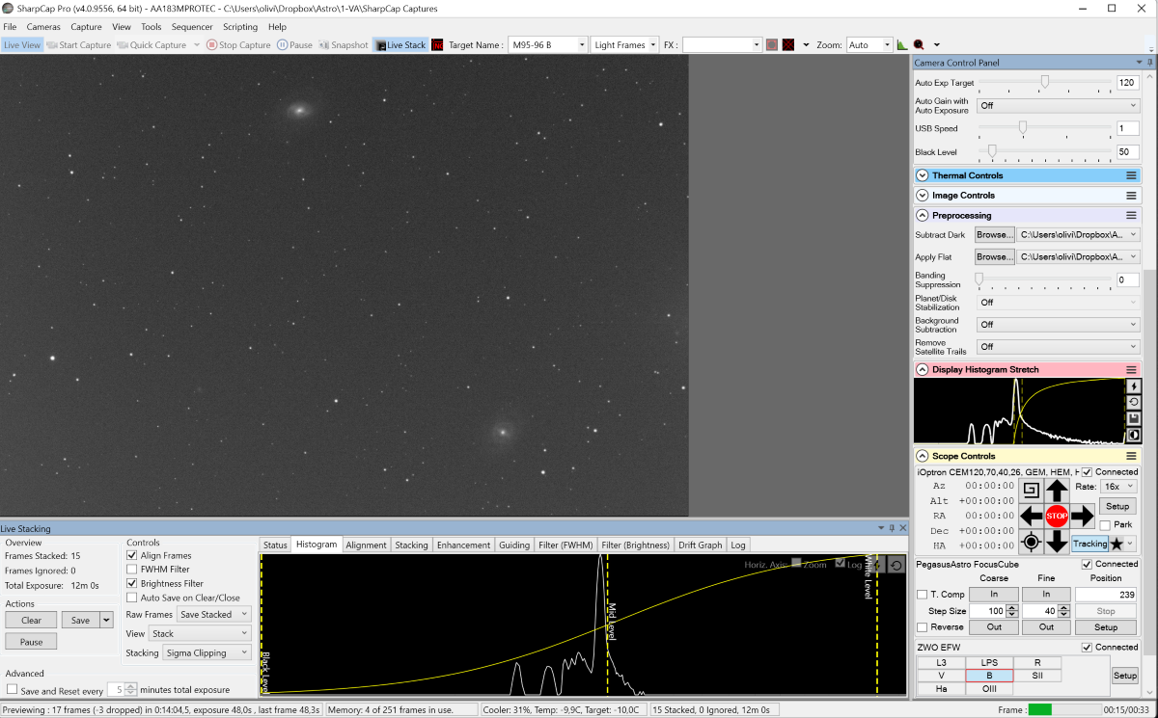Toggle the mount Park checkbox
1158x718 pixels.
point(1105,525)
